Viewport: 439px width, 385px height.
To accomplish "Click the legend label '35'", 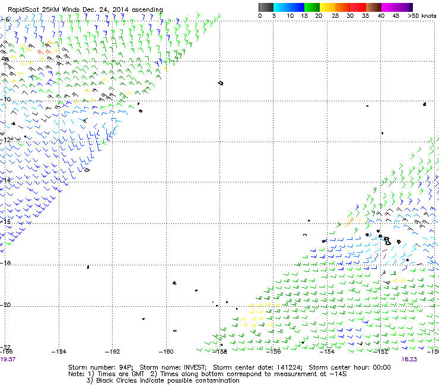I will (365, 16).
